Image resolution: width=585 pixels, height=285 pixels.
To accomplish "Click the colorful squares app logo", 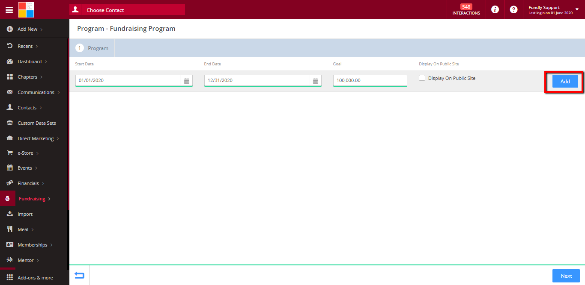I will tap(26, 9).
